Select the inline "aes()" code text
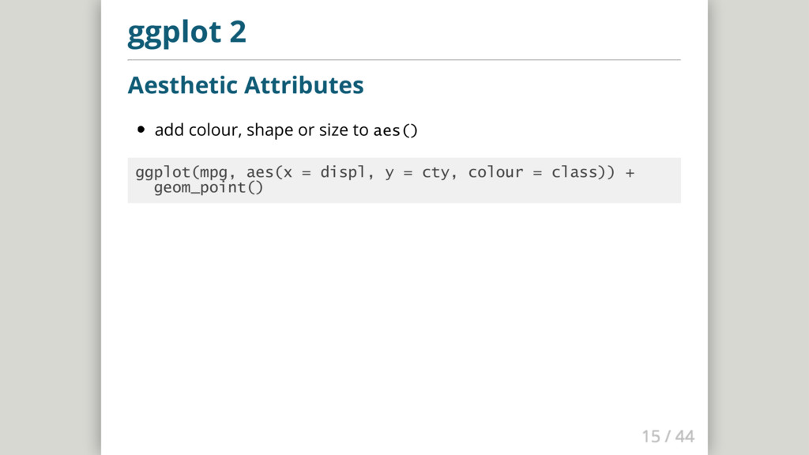Screen dimensions: 809x455 (x=395, y=130)
